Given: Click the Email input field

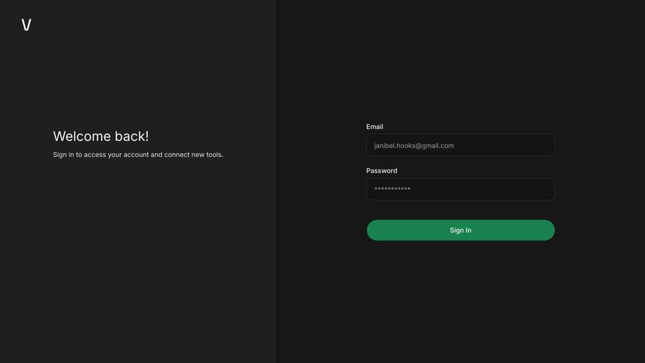Looking at the screenshot, I should 460,145.
